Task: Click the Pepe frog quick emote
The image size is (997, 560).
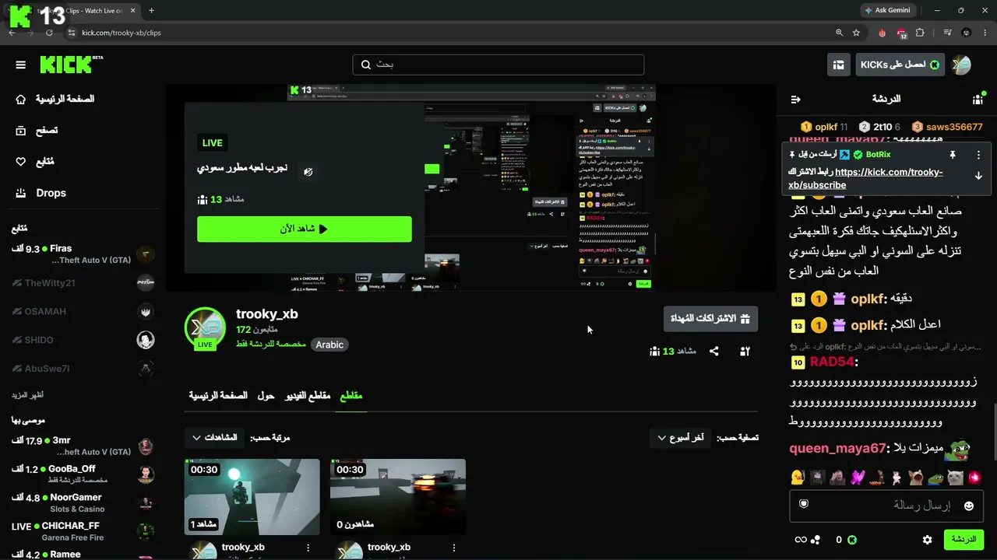Action: [x=935, y=478]
